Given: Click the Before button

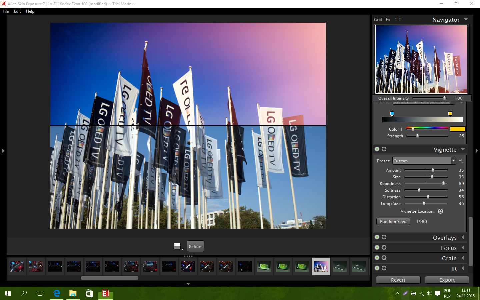Looking at the screenshot, I should pyautogui.click(x=195, y=246).
